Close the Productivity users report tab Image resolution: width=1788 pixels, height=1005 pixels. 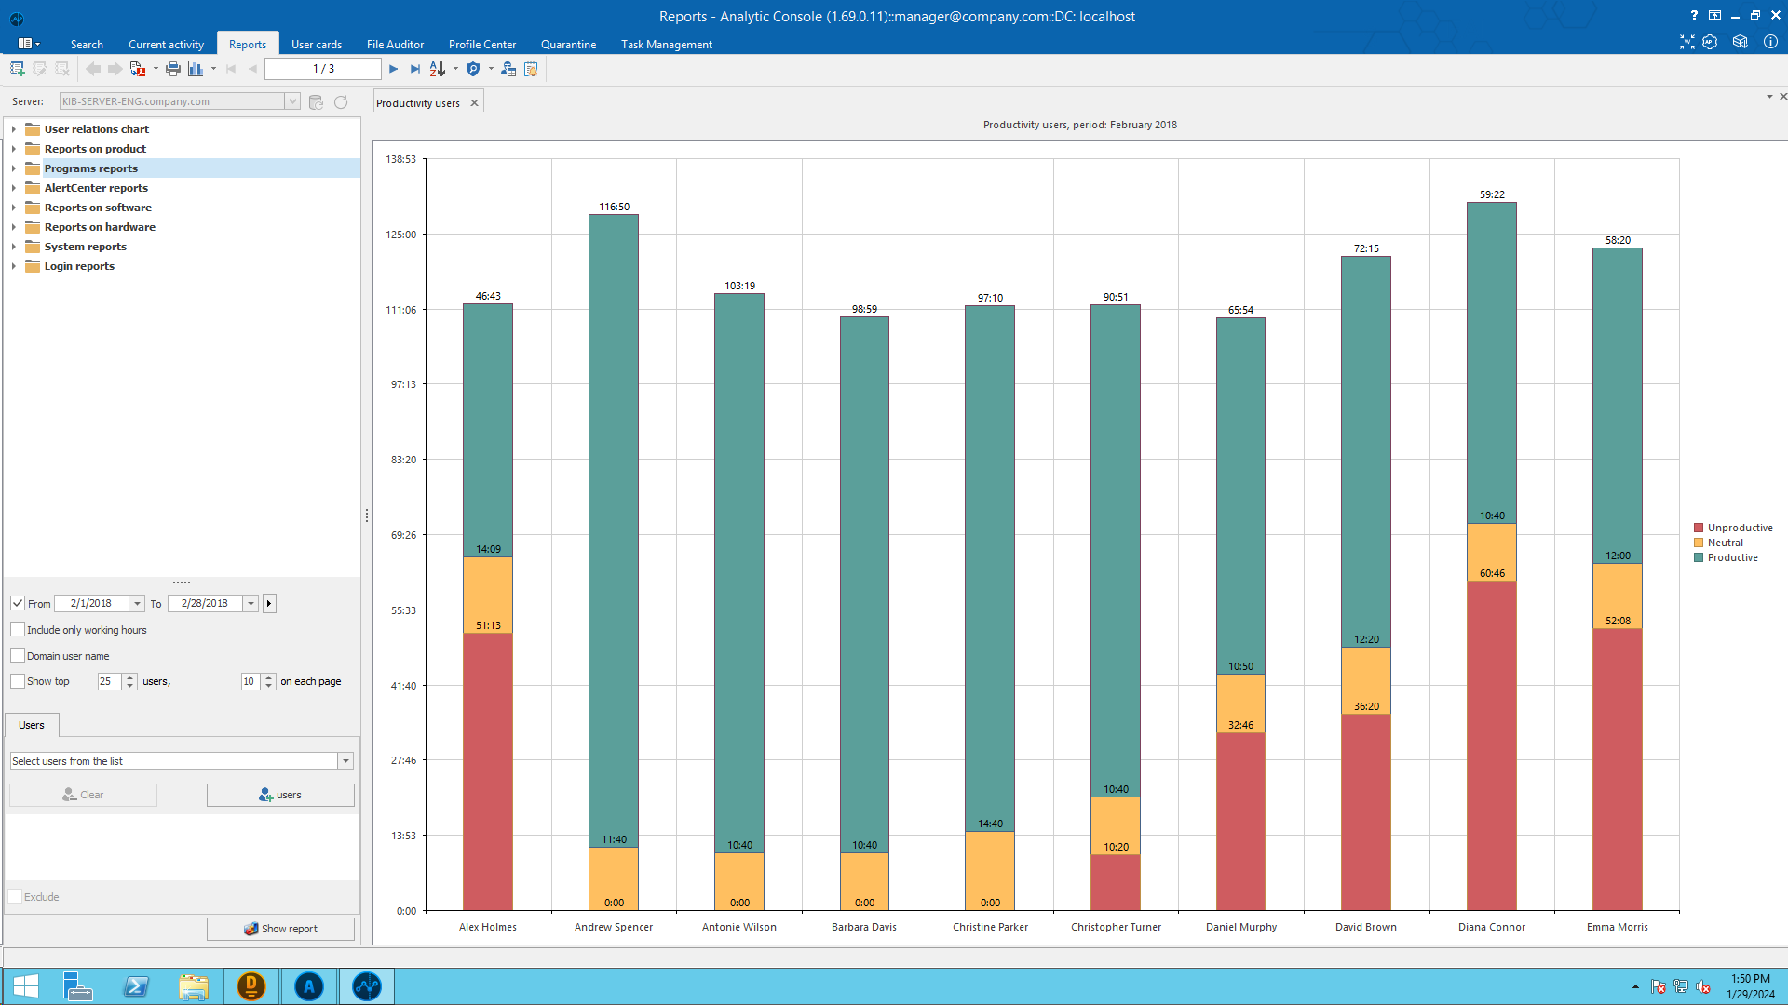(x=475, y=103)
